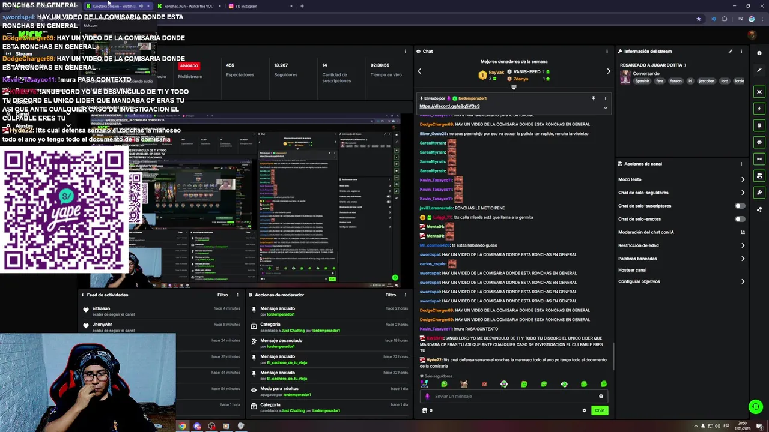Expand Configurar objetivos option
Viewport: 769px width, 432px height.
tap(681, 281)
